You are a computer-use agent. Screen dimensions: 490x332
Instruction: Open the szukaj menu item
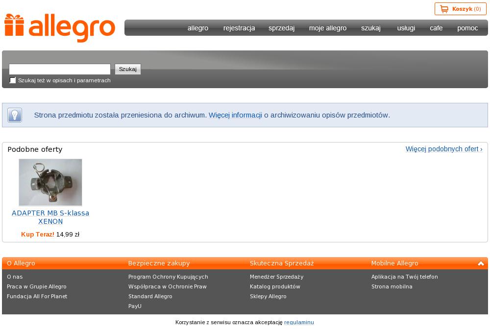click(370, 28)
